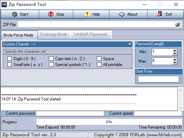Click the version 2.3 status bar text
The height and width of the screenshot is (138, 184).
[29, 135]
